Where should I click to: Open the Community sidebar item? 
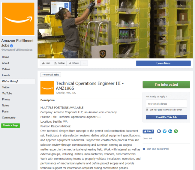tap(9, 118)
